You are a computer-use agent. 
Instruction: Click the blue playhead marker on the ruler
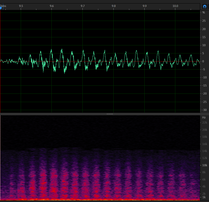1,8
